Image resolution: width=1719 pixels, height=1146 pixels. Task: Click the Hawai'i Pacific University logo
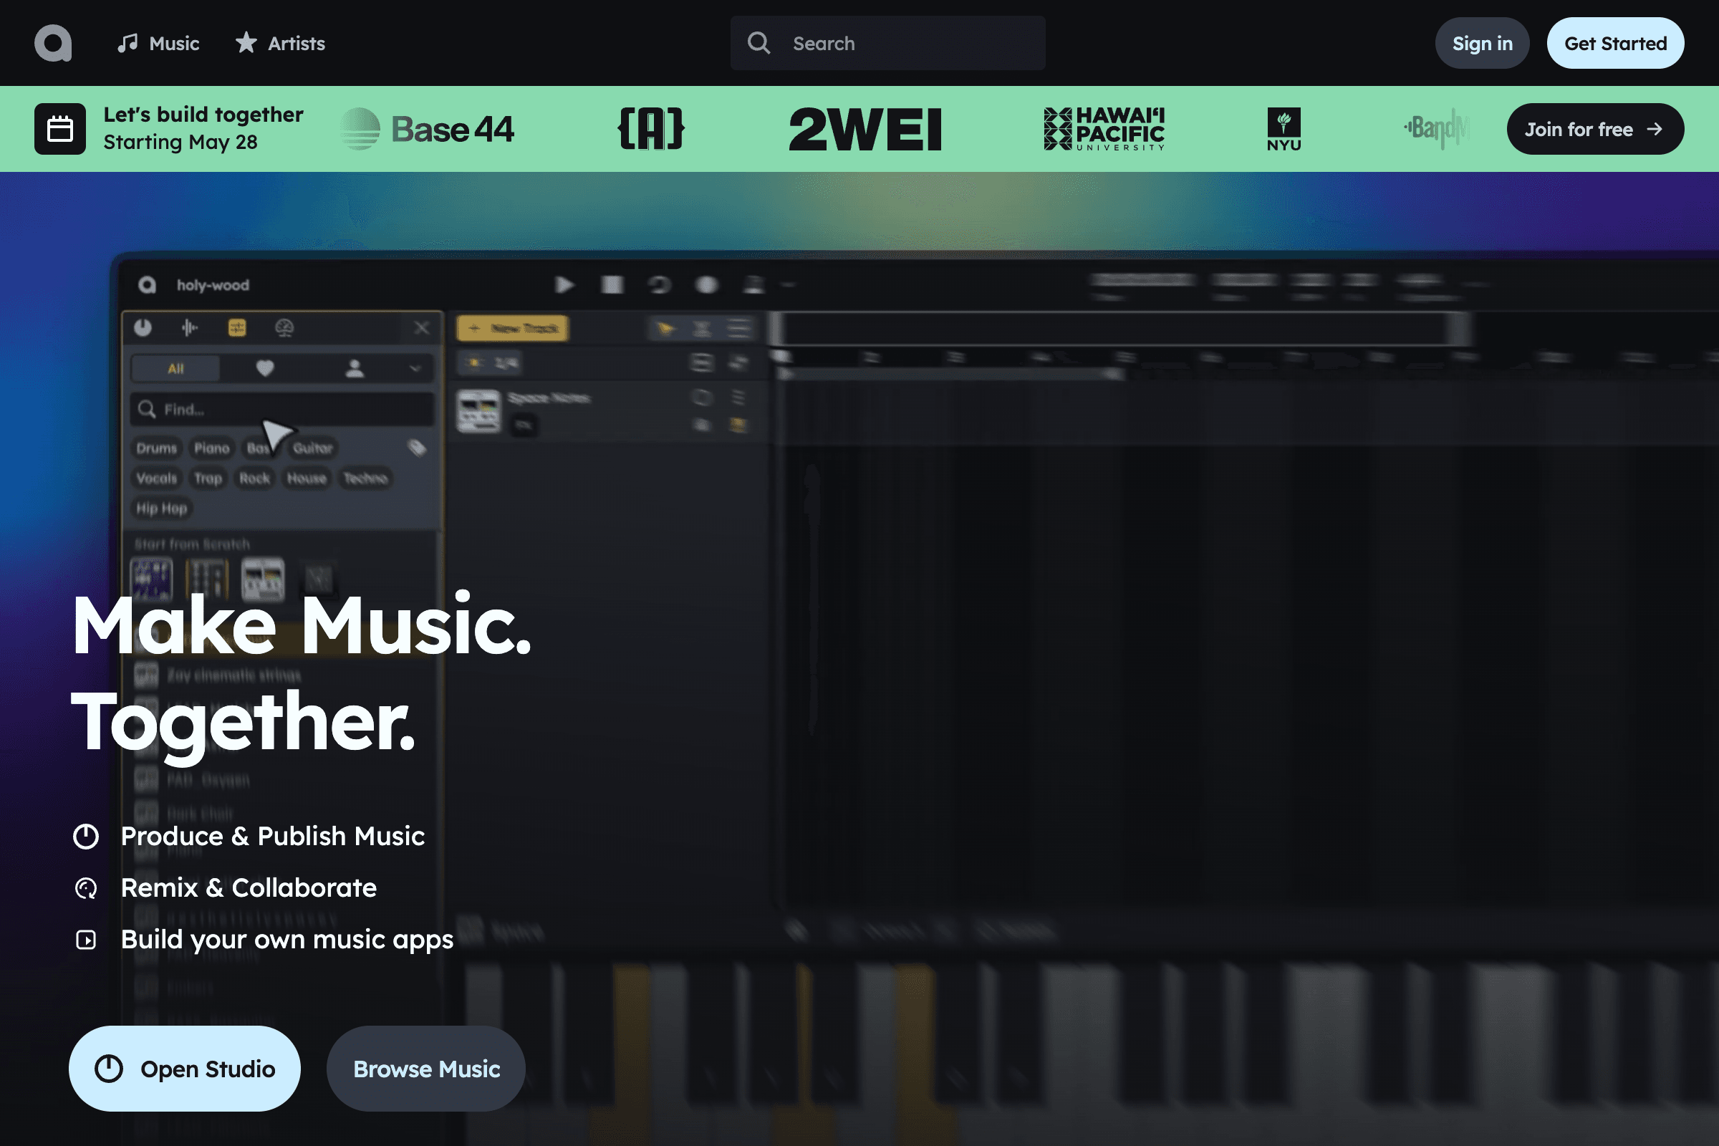[x=1104, y=129]
